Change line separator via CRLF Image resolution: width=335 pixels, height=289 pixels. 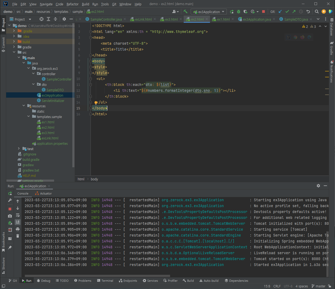pos(277,286)
